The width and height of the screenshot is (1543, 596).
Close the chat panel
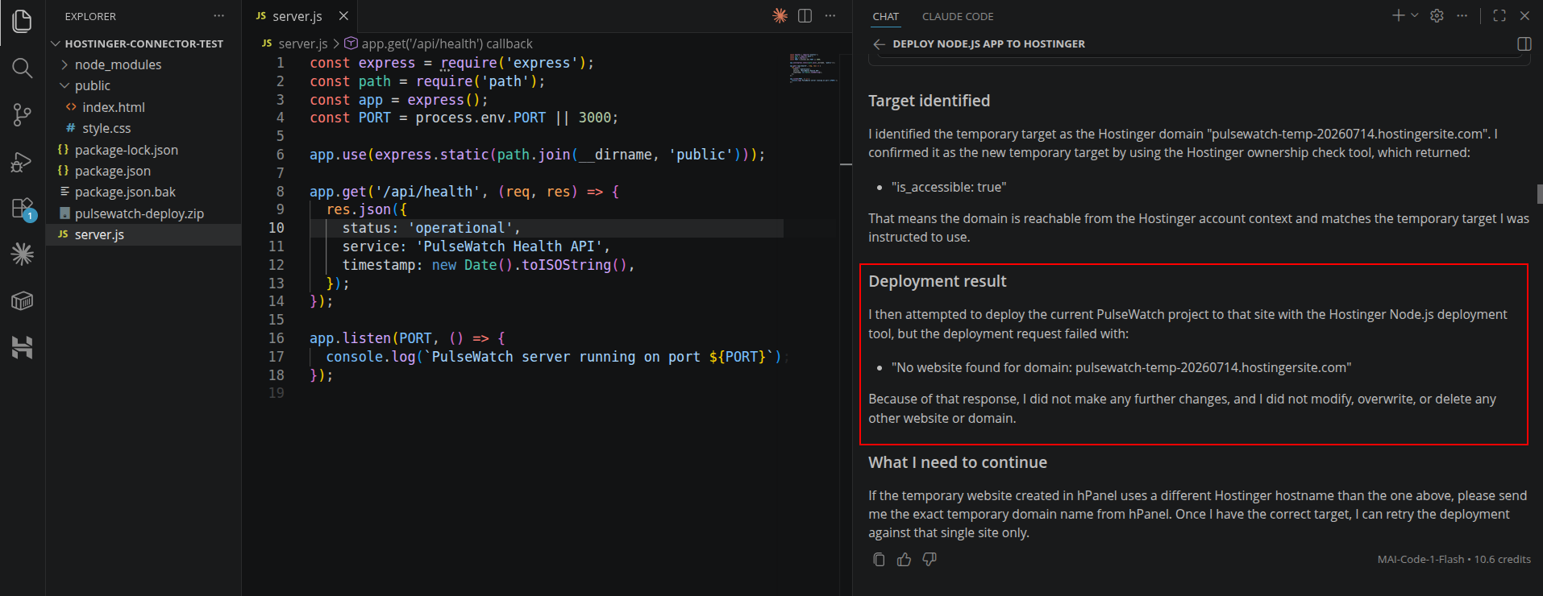(1524, 15)
